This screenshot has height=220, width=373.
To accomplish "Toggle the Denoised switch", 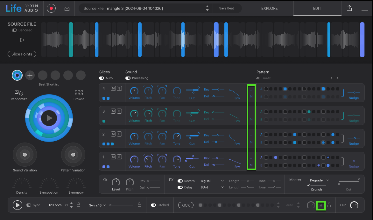I will point(14,30).
